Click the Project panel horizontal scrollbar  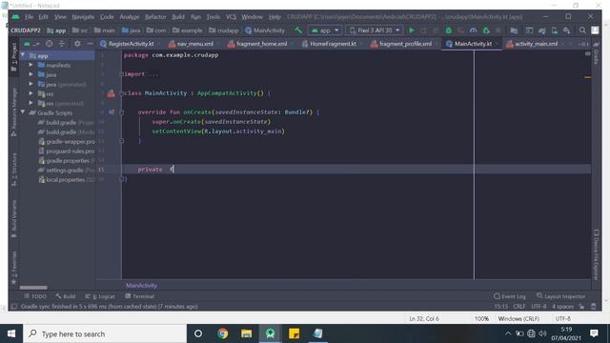pos(33,288)
